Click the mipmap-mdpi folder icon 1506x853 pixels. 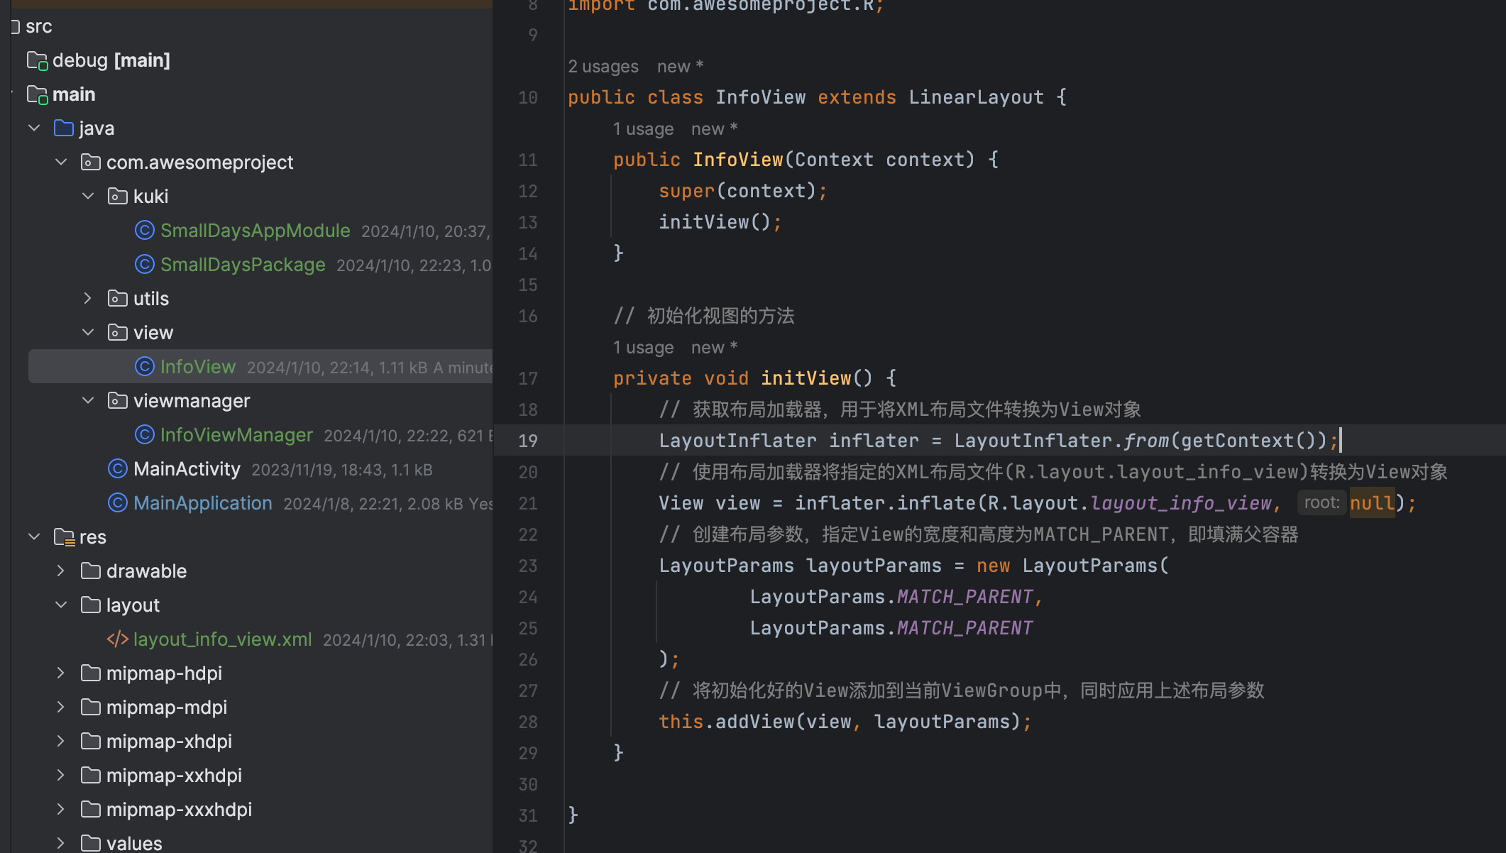[91, 708]
